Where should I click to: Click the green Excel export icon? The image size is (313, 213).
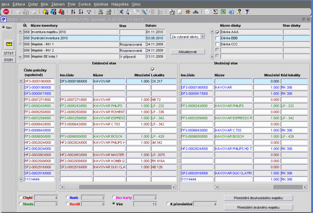tap(223, 12)
